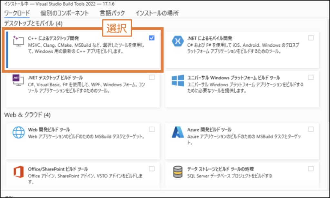Click the Office/SharePoint ビルド ツール title

pos(58,169)
